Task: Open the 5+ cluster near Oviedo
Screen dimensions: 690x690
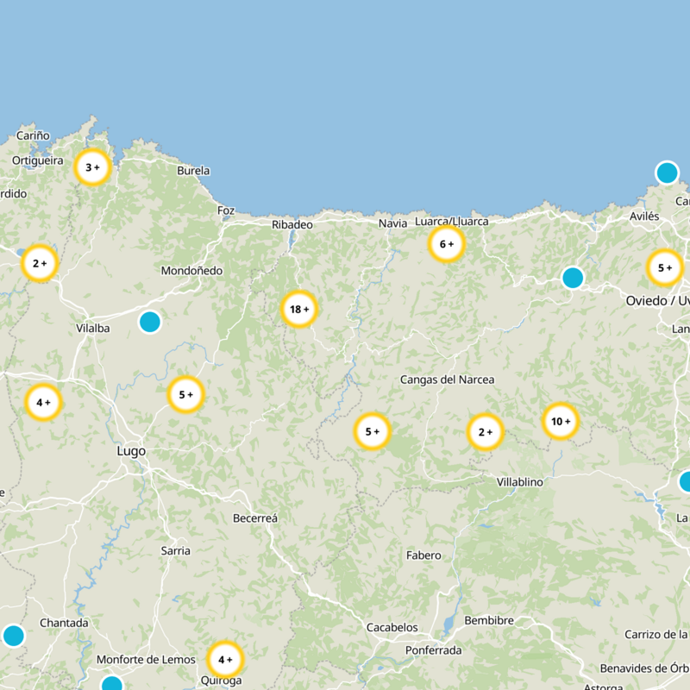Action: (x=665, y=267)
